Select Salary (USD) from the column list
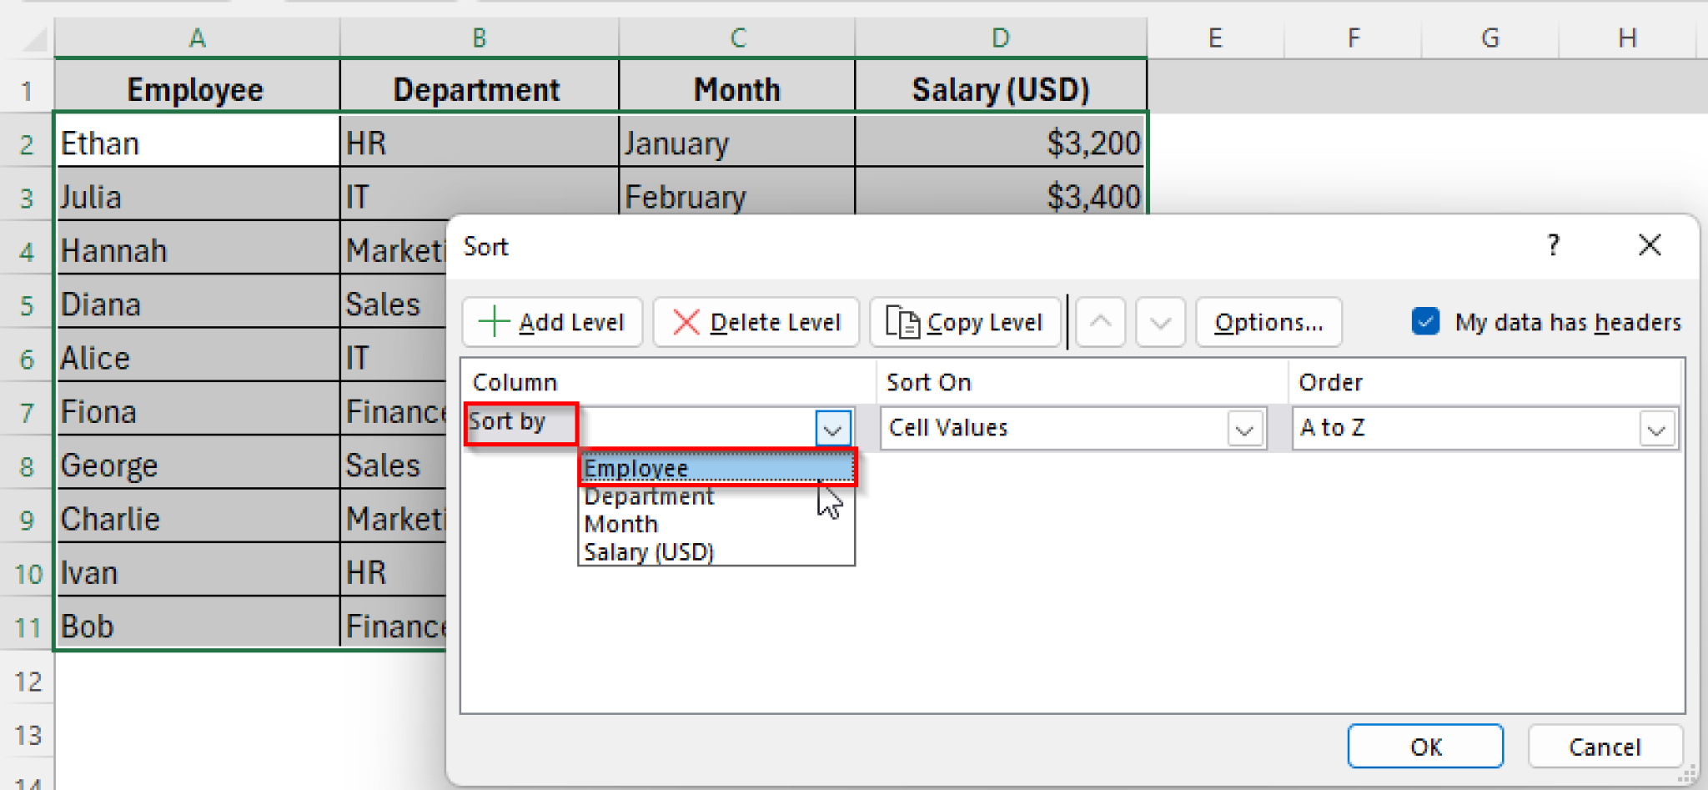 648,551
